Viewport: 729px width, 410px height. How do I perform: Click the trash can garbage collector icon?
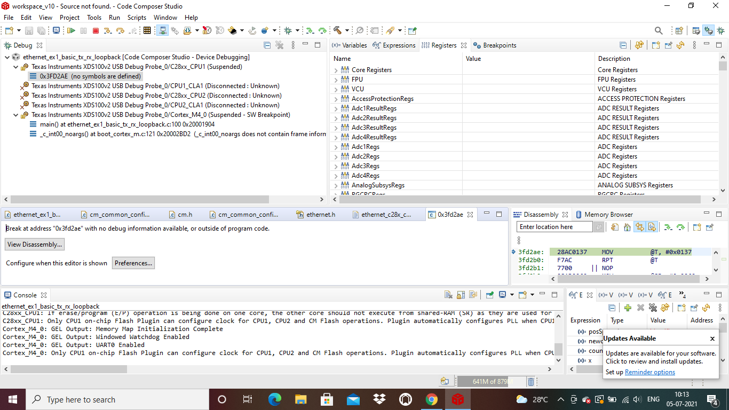[x=531, y=382]
